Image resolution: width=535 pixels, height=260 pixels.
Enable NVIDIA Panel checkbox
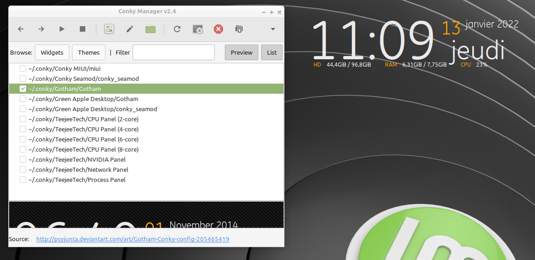[x=23, y=159]
